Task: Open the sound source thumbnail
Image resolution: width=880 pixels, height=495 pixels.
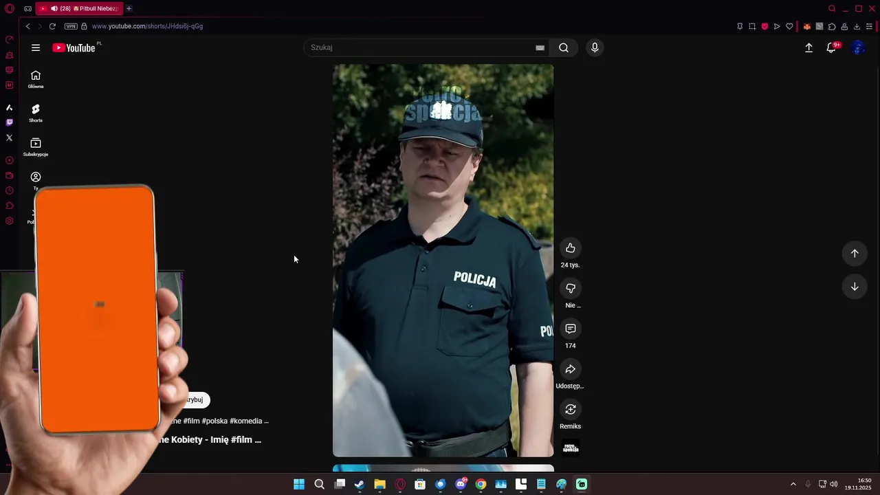Action: click(x=570, y=448)
